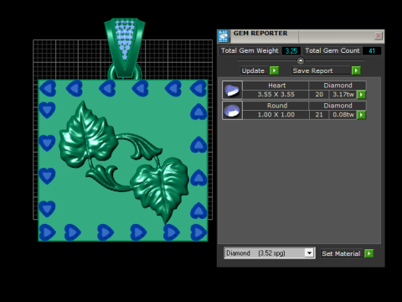The width and height of the screenshot is (402, 302).
Task: Click the green arrow next to Update
Action: [x=274, y=70]
